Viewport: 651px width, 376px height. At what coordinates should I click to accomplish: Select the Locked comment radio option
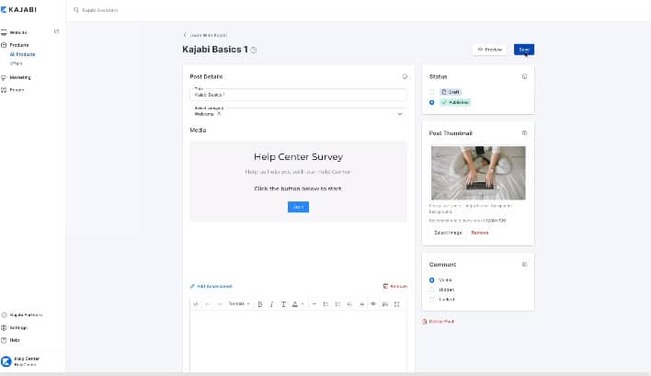coord(432,299)
